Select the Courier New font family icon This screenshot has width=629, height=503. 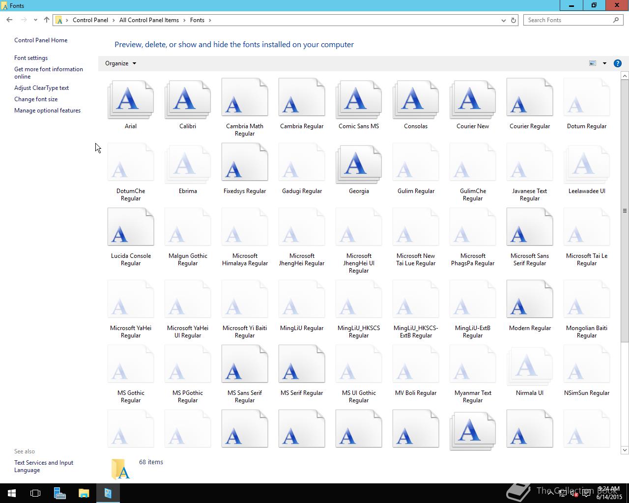[x=473, y=100]
